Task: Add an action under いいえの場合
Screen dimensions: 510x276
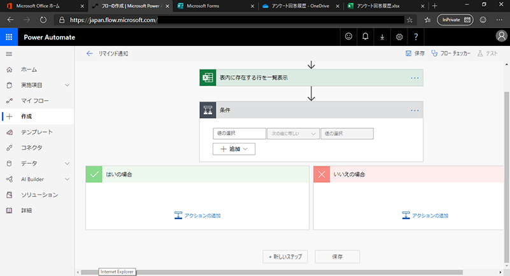Action: coord(425,215)
